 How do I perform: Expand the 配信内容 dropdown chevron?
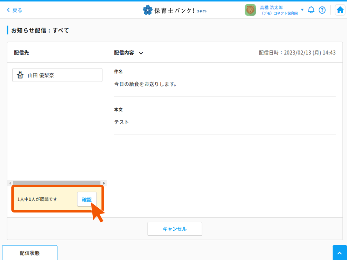click(x=141, y=53)
